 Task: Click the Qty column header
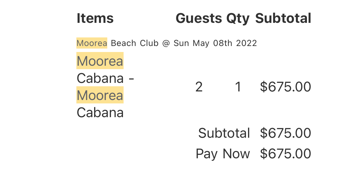[238, 19]
